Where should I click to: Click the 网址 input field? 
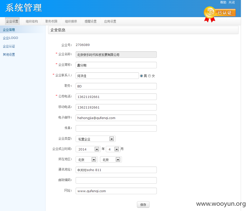116,191
